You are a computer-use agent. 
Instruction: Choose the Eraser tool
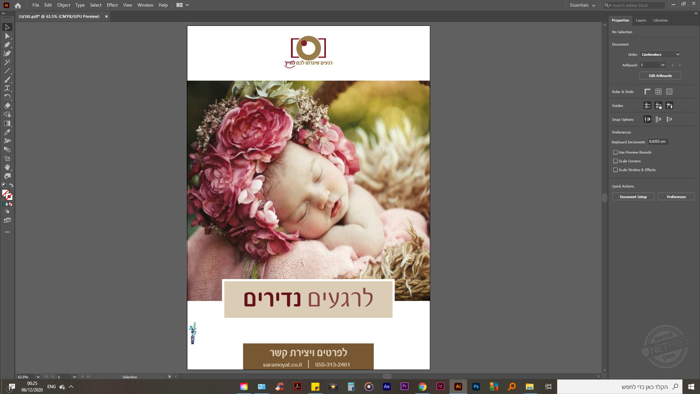[x=7, y=106]
